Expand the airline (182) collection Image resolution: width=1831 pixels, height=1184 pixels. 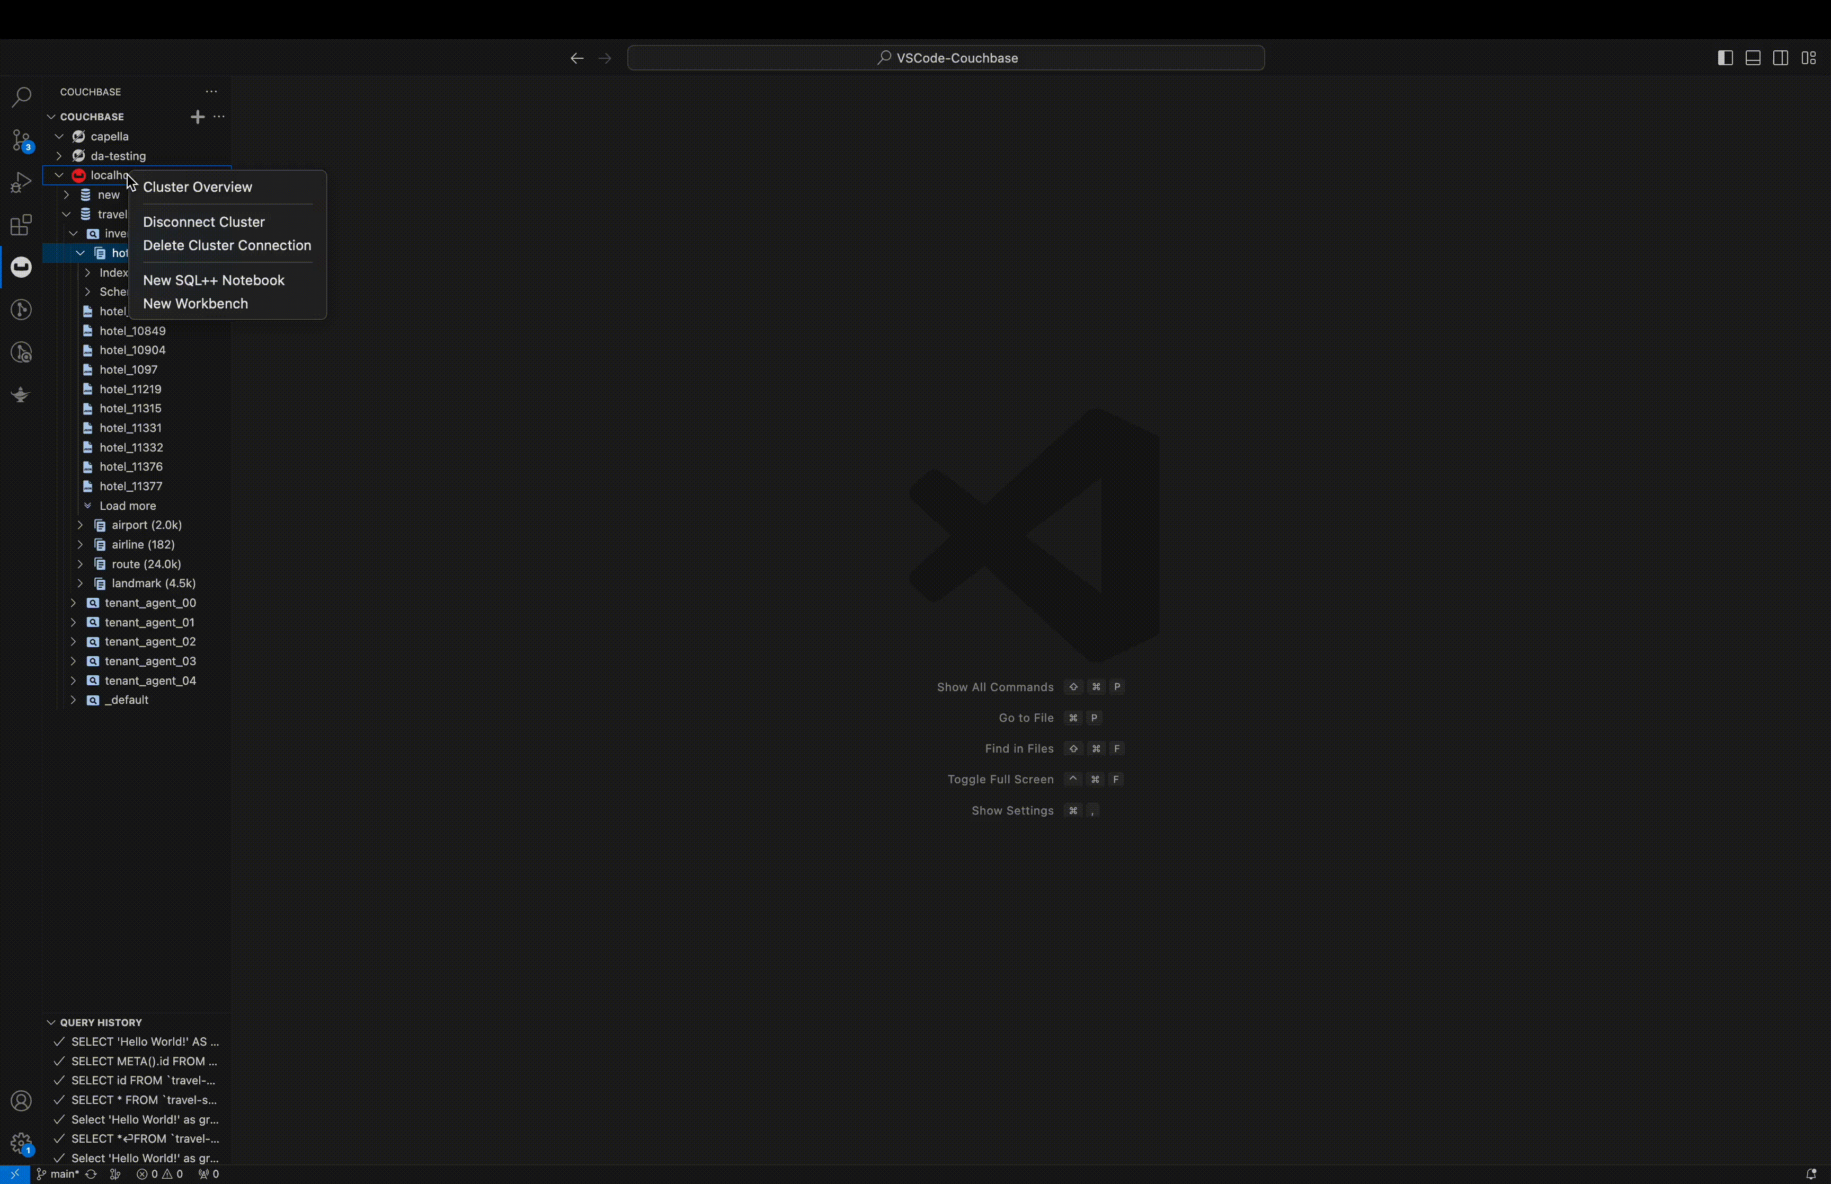(x=80, y=544)
